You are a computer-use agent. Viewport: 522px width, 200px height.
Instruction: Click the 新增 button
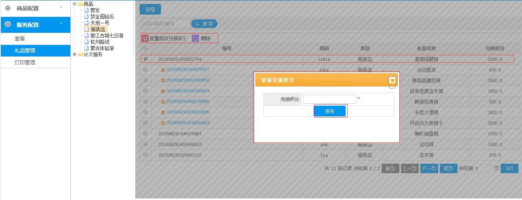pos(150,9)
